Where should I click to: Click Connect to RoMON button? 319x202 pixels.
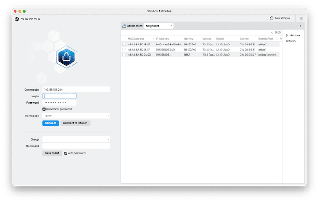point(75,123)
